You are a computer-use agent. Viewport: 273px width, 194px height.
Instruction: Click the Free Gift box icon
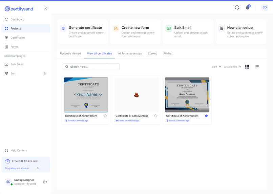[x=7, y=161]
